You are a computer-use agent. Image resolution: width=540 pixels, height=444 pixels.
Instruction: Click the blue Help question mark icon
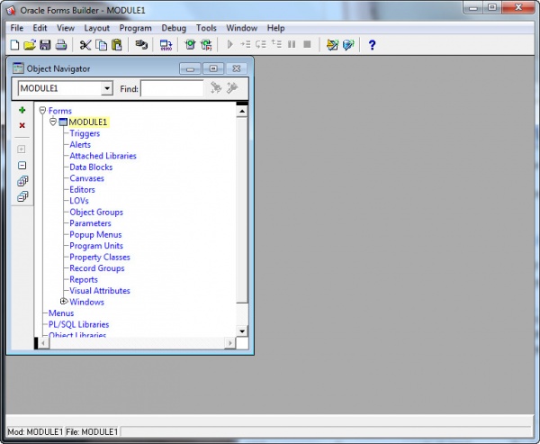point(372,45)
